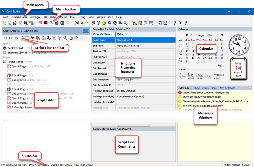Open a script with the folder icon
Image resolution: width=254 pixels, height=167 pixels.
(15, 23)
